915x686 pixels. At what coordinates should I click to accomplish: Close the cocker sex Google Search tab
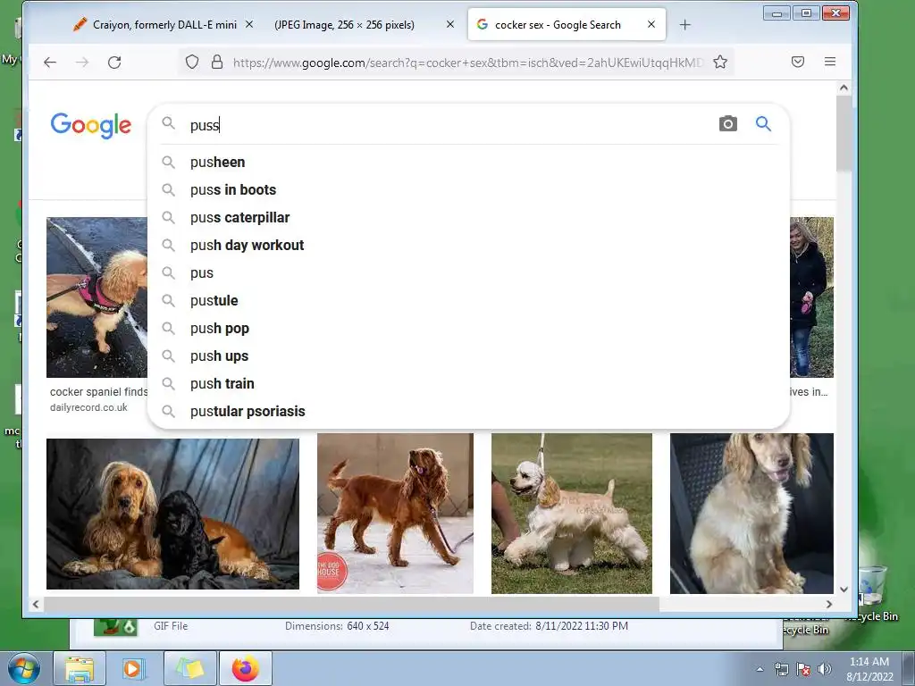651,24
